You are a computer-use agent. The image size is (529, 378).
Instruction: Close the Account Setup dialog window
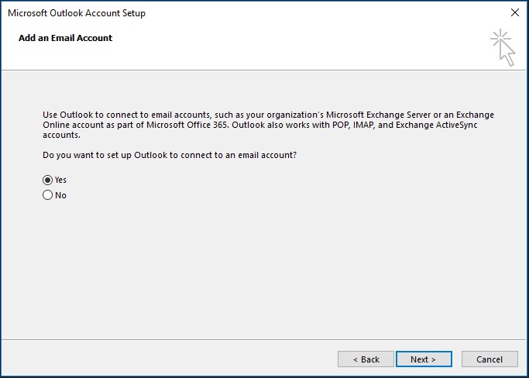point(515,13)
